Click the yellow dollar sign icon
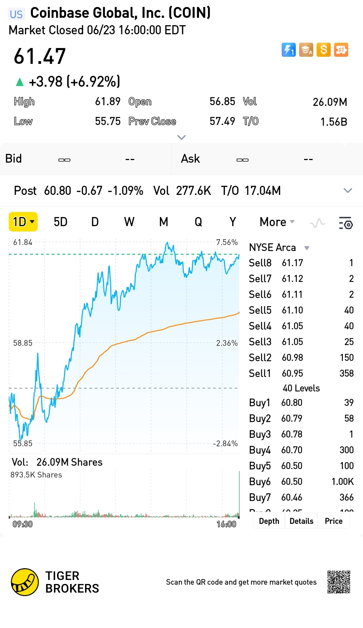Viewport: 363px width, 628px height. [x=324, y=50]
